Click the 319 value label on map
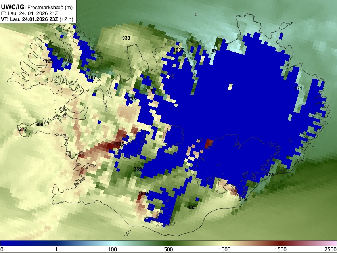337x253 pixels. tap(243, 199)
